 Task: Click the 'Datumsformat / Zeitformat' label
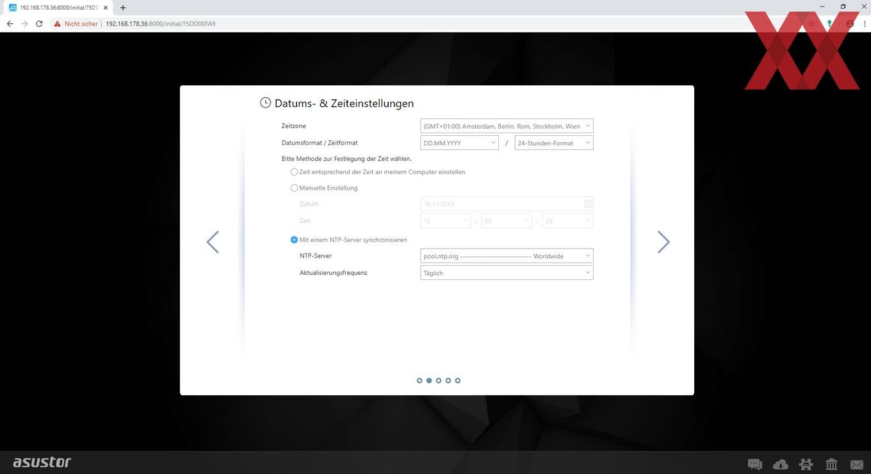point(320,143)
